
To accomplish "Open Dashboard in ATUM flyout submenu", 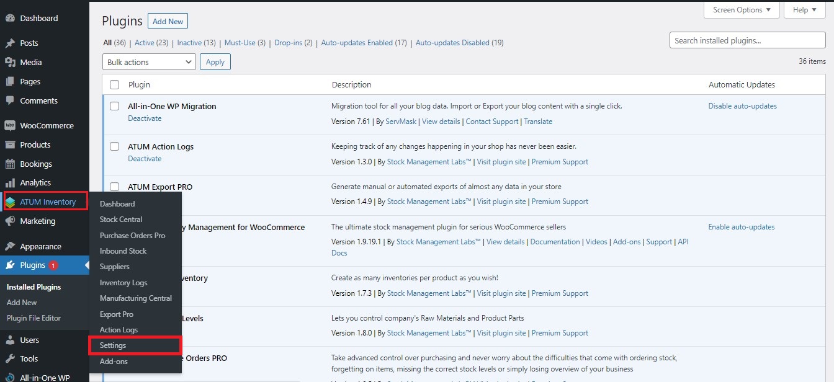I will coord(117,204).
